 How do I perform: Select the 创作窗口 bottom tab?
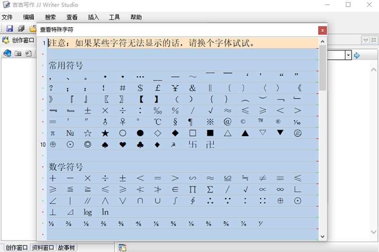[16, 247]
